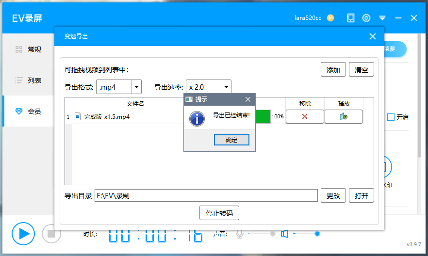Click the v3.9.7 version label
This screenshot has width=428, height=256.
point(414,244)
